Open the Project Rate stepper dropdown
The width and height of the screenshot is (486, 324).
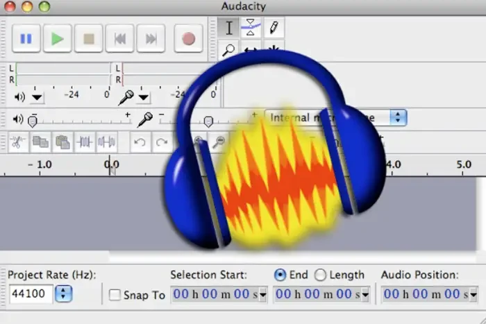[x=64, y=293]
